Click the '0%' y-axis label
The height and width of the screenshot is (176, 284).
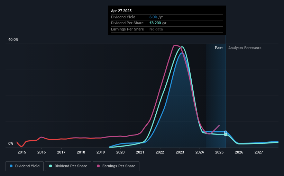[x=11, y=143]
